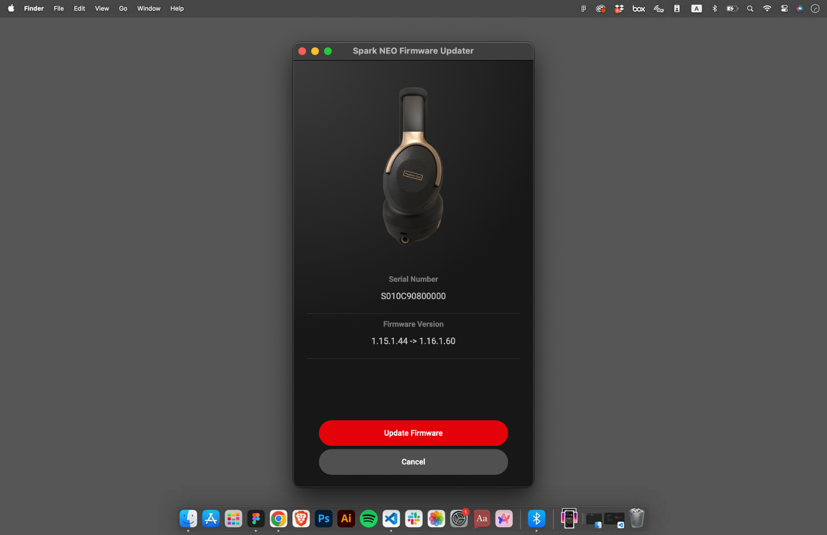Activate Siri from the menu bar

[800, 8]
